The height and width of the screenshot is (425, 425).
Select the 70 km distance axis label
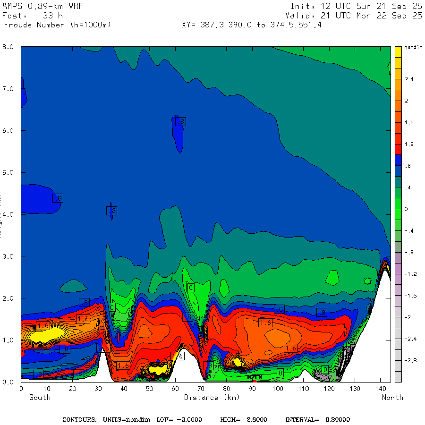[x=201, y=389]
